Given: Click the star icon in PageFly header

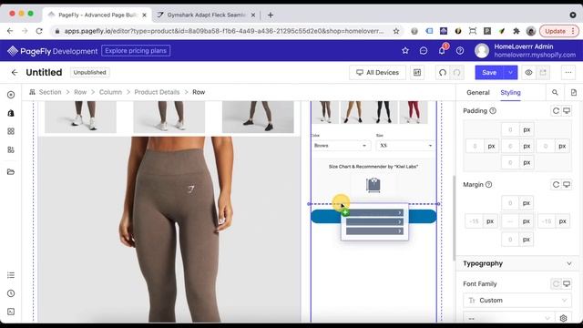Looking at the screenshot, I should (405, 51).
